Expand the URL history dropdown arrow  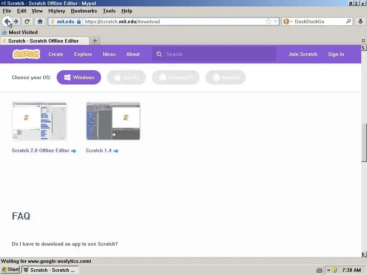pos(276,21)
